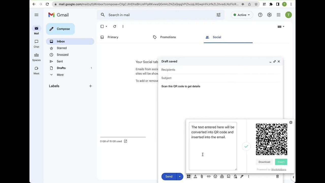Open the browser extensions puzzle icon
This screenshot has height=183, width=325.
coord(271,4)
